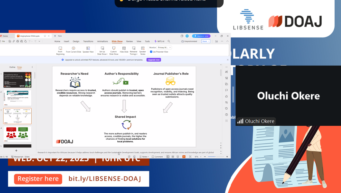Collapse the ribbon with the chevron
The width and height of the screenshot is (341, 193).
click(228, 41)
